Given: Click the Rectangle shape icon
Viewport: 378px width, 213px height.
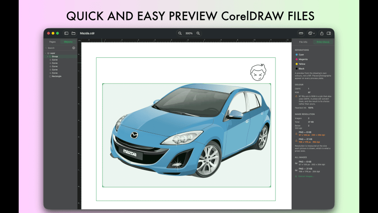Looking at the screenshot, I should click(50, 76).
